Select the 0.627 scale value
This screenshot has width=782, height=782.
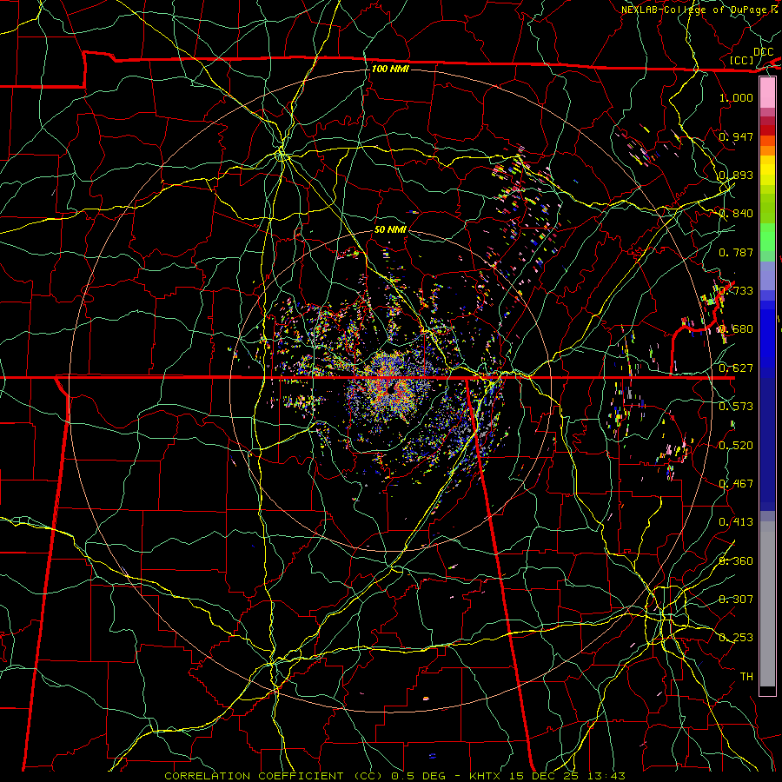click(736, 368)
